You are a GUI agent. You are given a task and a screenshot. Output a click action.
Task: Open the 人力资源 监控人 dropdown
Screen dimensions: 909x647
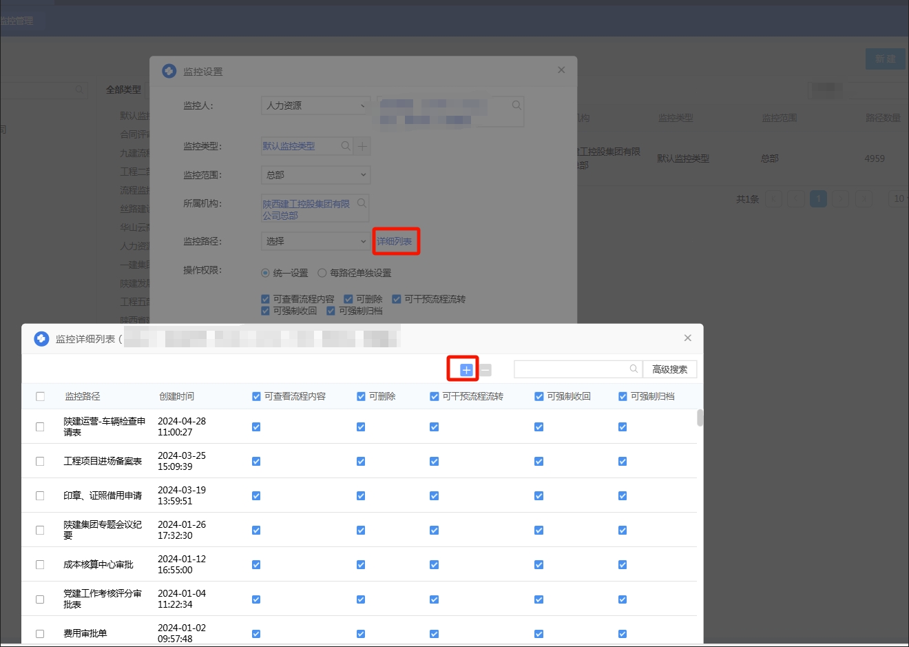click(315, 105)
